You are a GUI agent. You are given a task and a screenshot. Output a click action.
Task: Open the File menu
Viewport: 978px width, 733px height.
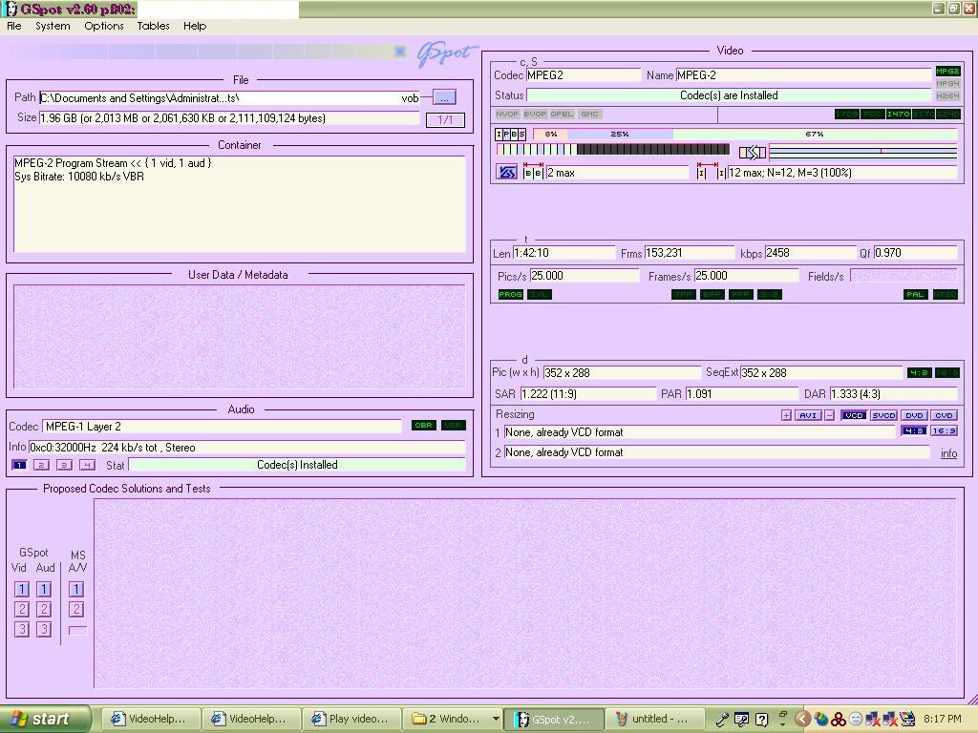click(x=13, y=26)
